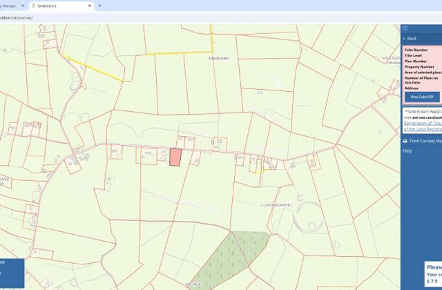Click the CLOONAGASHEL townland label
The image size is (442, 290).
pos(276,205)
